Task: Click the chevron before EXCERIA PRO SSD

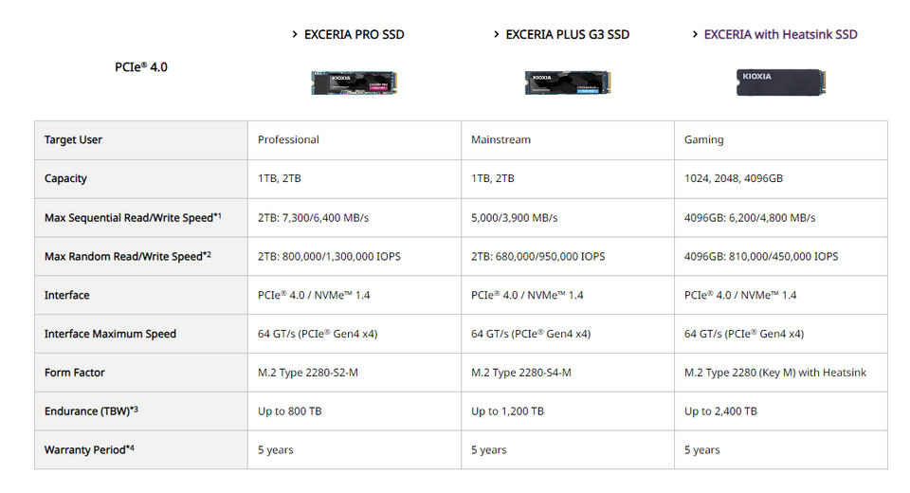Action: pos(295,35)
